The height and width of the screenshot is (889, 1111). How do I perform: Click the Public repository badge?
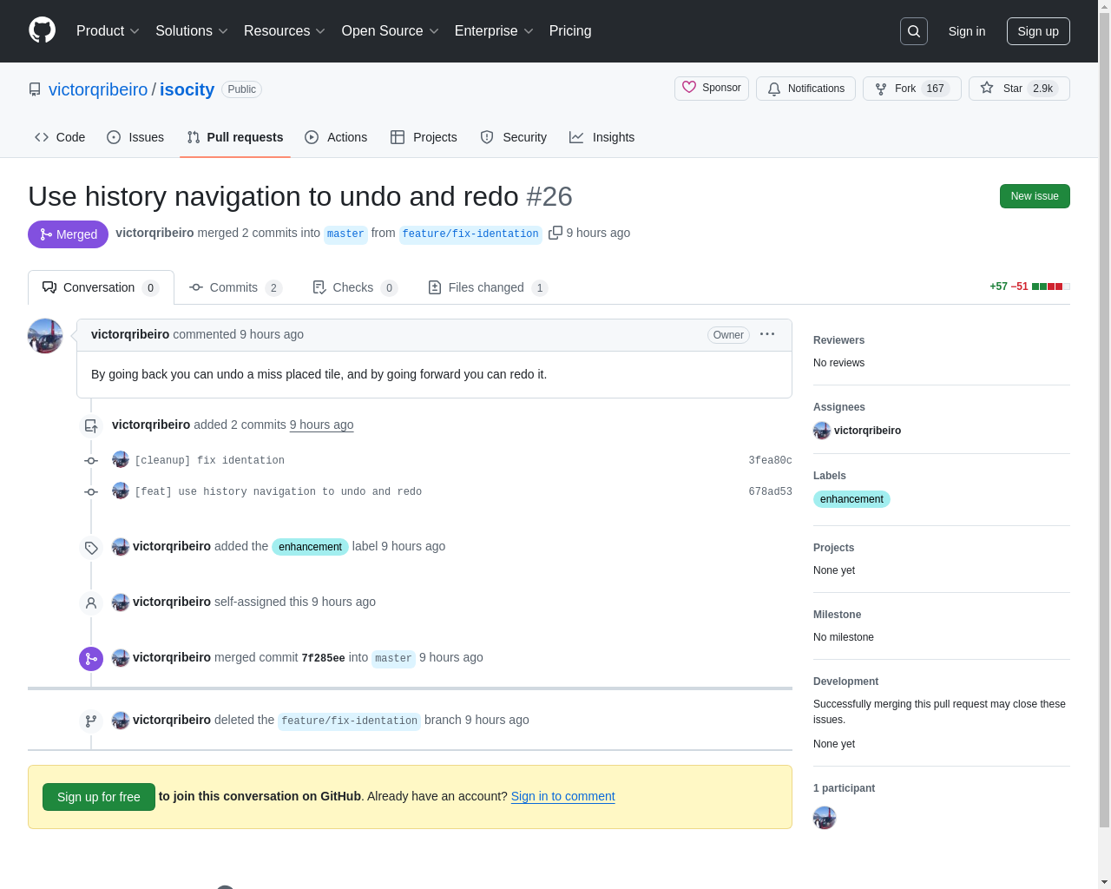click(241, 89)
